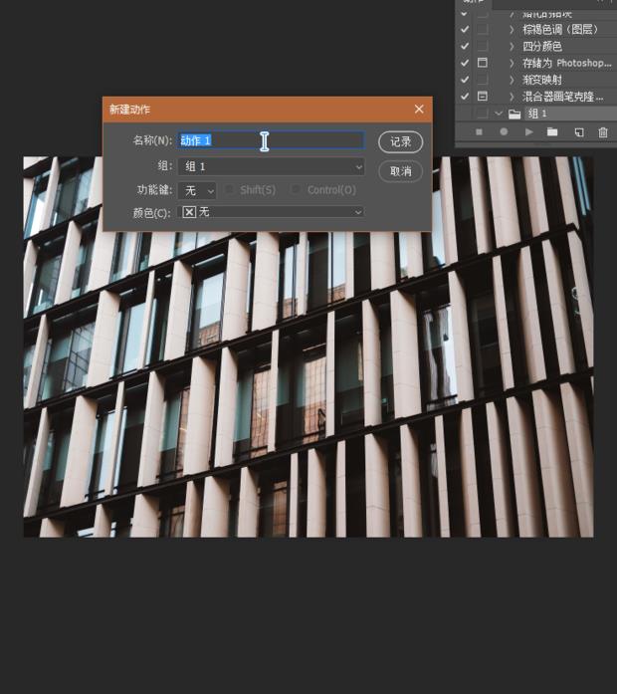
Task: Toggle dialog icon on 存储为 Photoshop row
Action: (x=482, y=63)
